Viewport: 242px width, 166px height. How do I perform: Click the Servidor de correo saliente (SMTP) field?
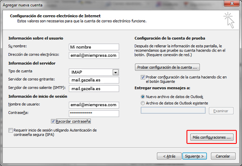[94, 88]
